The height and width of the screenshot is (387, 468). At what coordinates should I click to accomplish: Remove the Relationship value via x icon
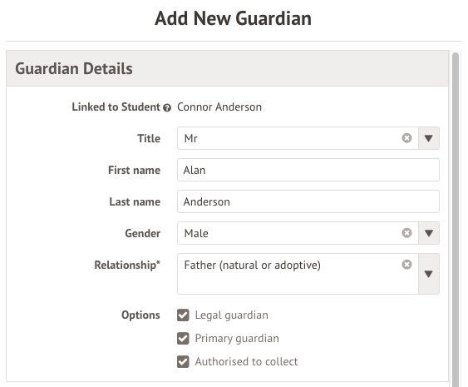pyautogui.click(x=406, y=265)
